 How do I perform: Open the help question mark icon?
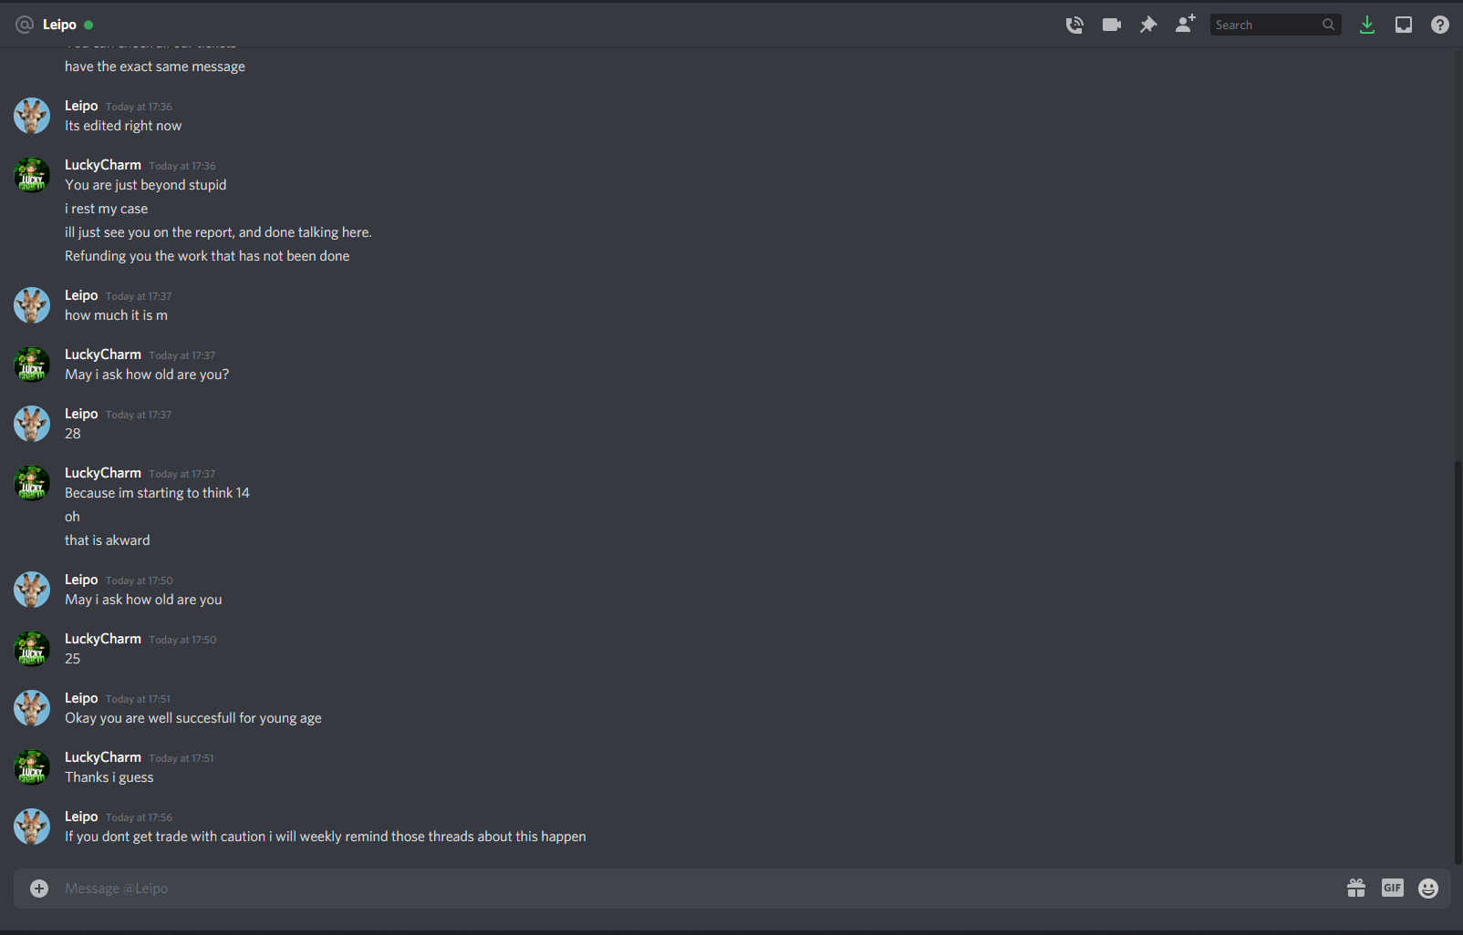pyautogui.click(x=1439, y=25)
